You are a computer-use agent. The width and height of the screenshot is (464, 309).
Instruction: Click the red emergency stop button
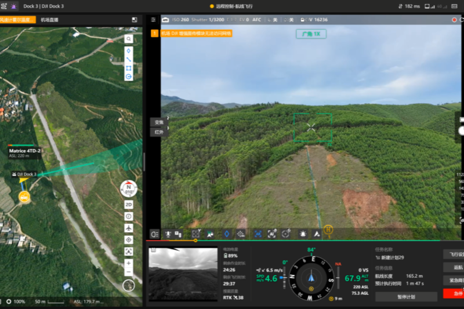[457, 293]
